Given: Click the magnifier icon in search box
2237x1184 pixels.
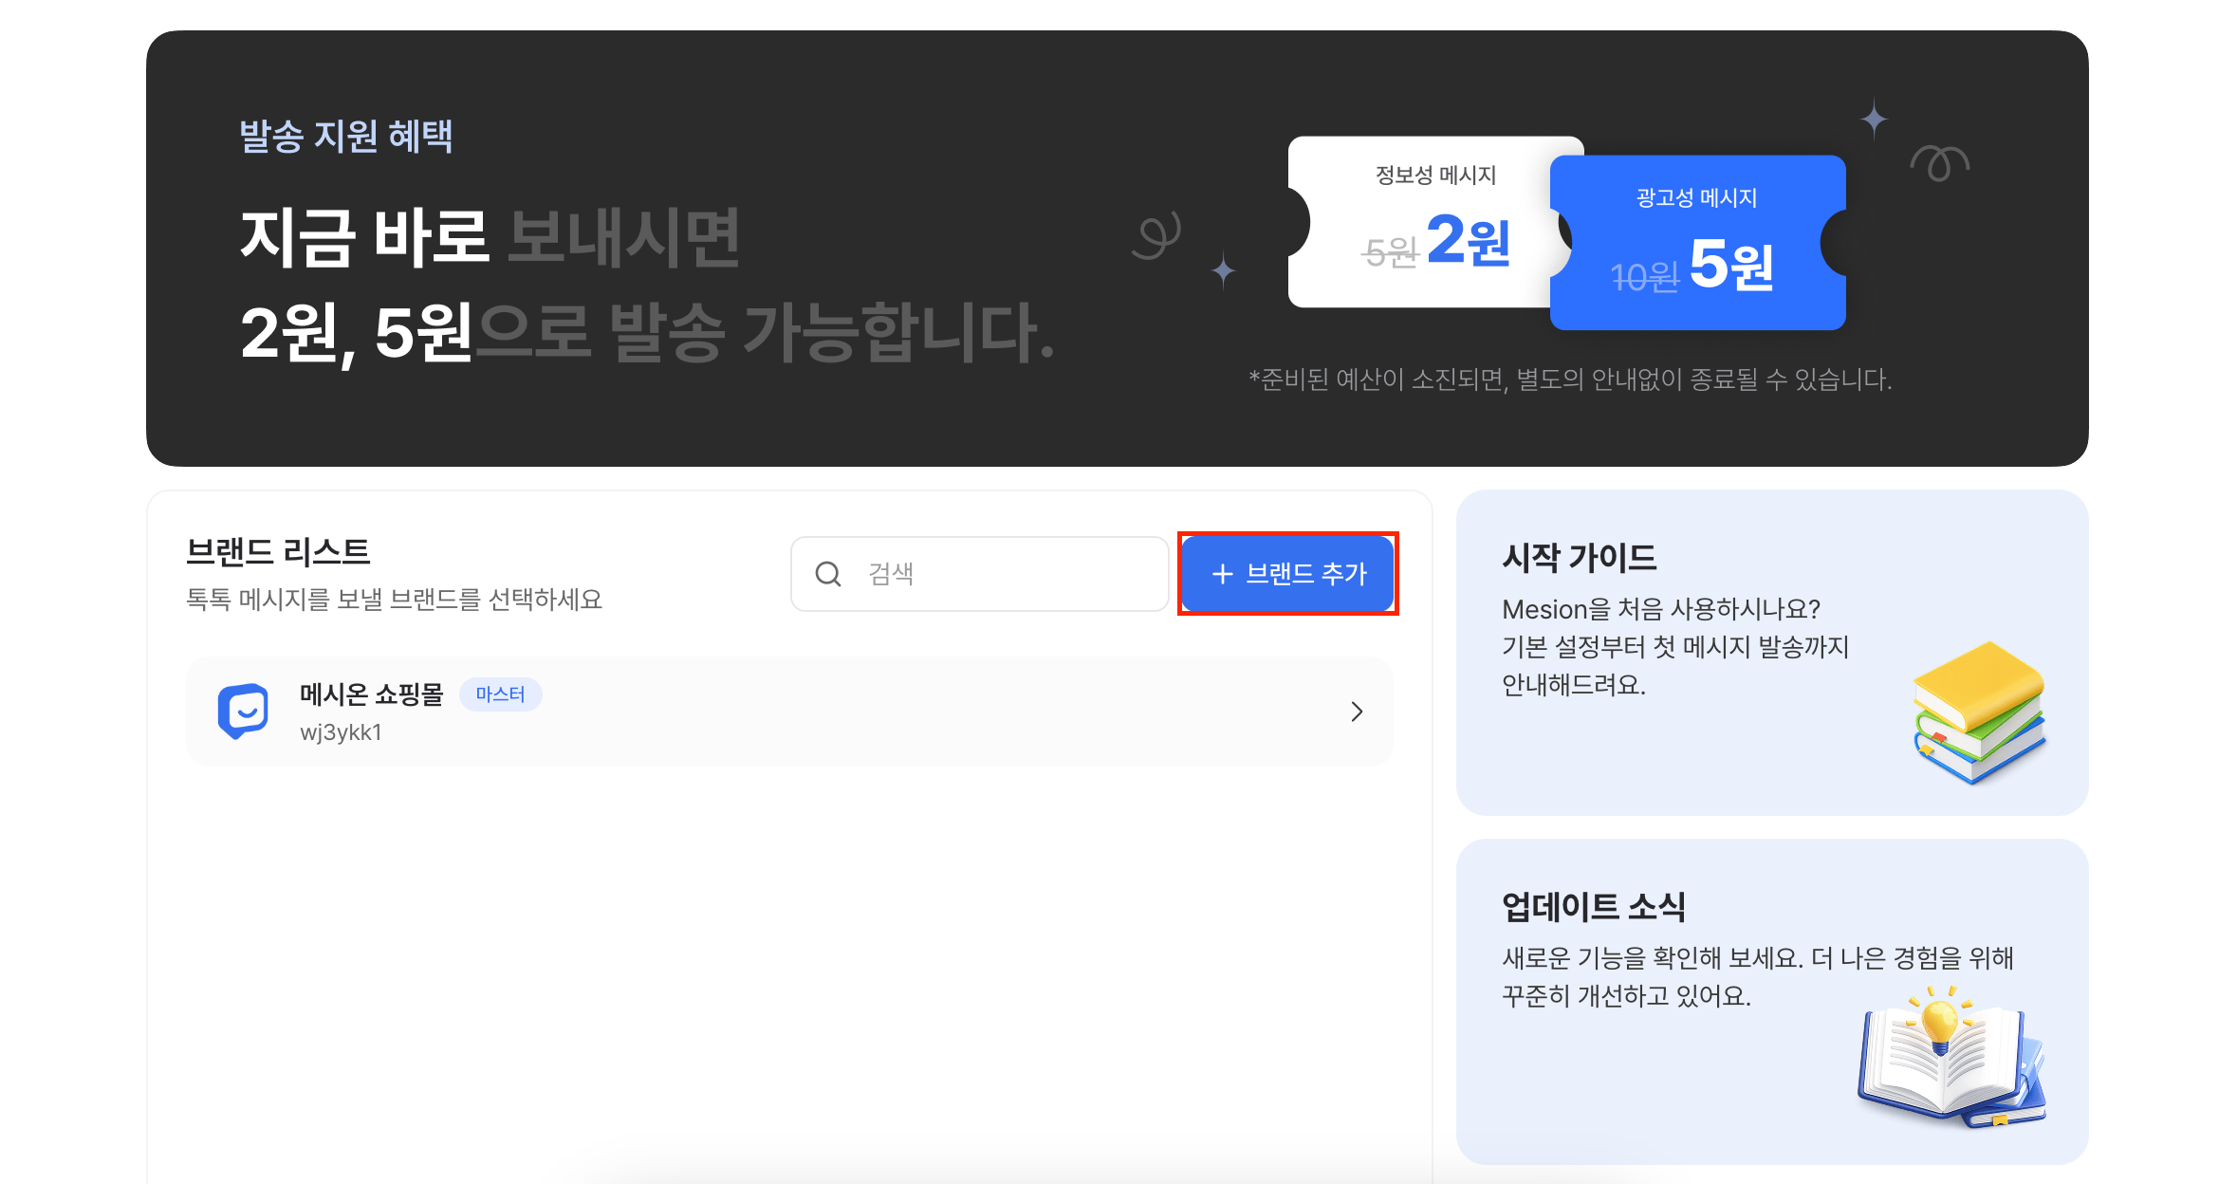Looking at the screenshot, I should click(x=828, y=574).
